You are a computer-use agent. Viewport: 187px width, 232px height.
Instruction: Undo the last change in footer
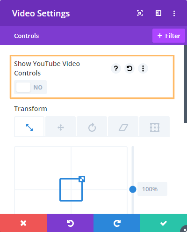tap(70, 223)
